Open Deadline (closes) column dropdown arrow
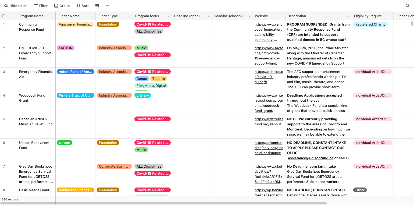This screenshot has height=205, width=414. click(x=249, y=16)
